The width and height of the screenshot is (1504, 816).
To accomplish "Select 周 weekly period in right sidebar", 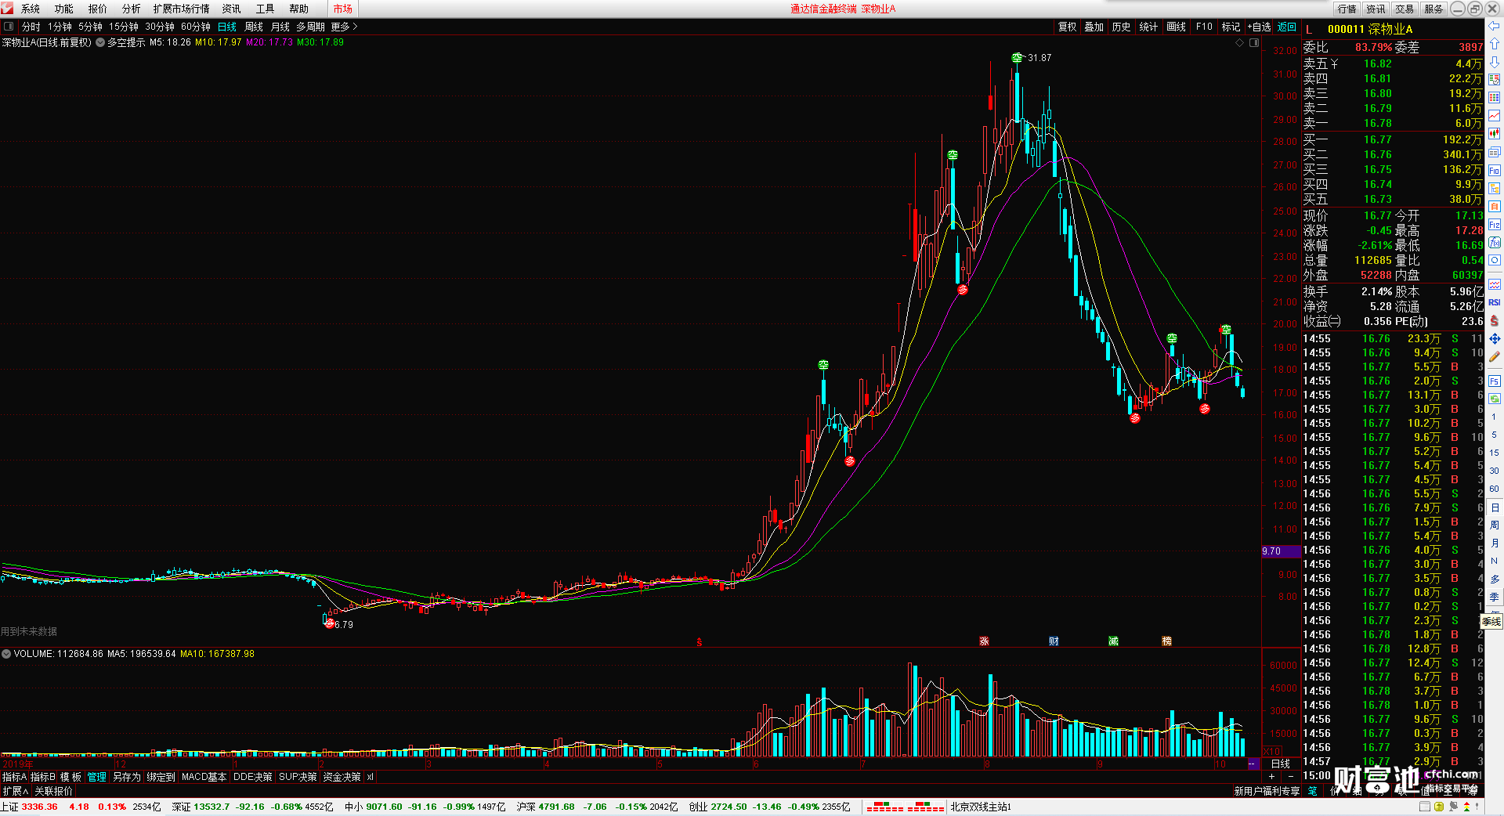I will (x=1494, y=525).
